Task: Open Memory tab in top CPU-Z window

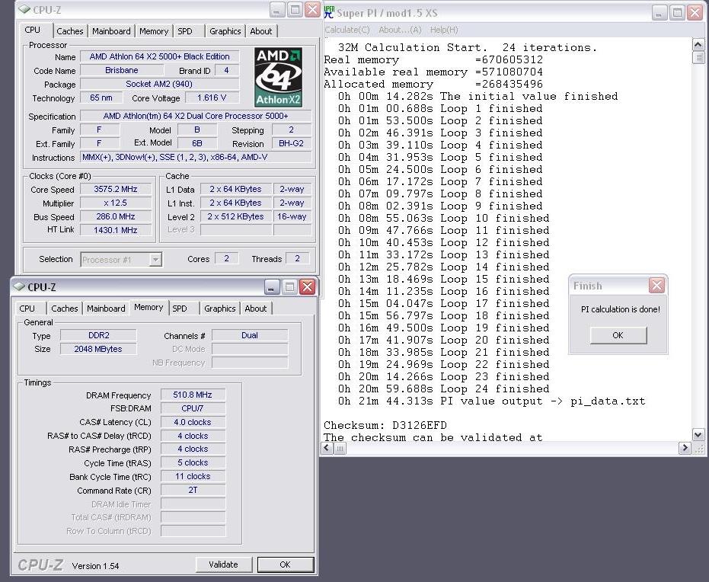Action: [154, 31]
